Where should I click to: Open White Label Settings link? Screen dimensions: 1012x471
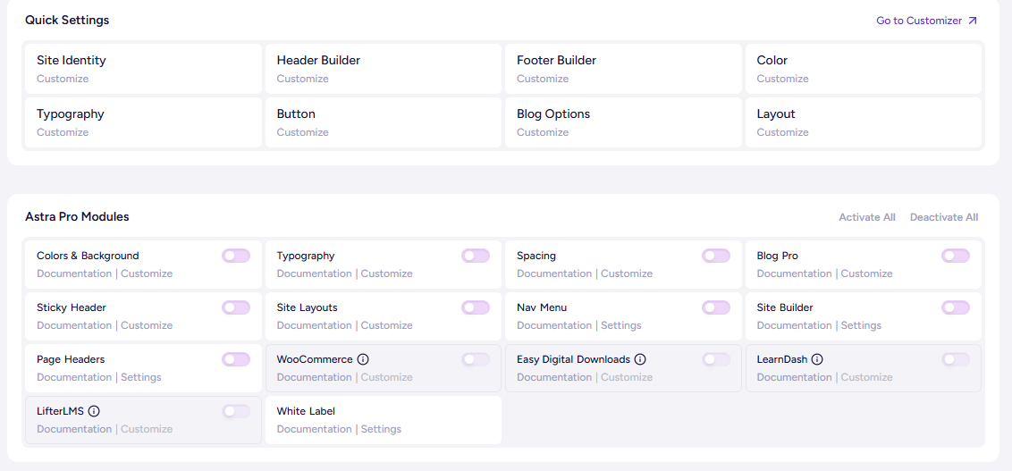381,429
